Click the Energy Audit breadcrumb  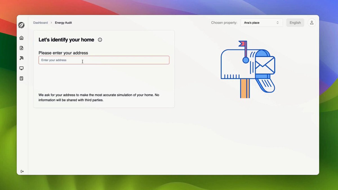pyautogui.click(x=63, y=23)
